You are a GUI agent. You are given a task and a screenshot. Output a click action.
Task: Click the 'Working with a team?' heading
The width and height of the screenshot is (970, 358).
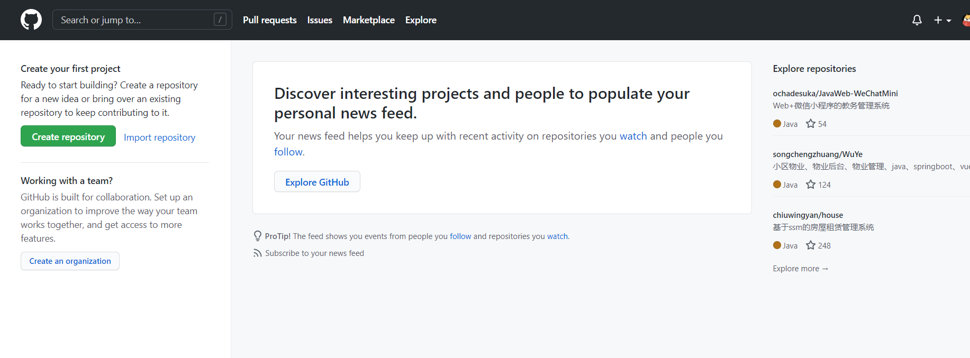(67, 181)
